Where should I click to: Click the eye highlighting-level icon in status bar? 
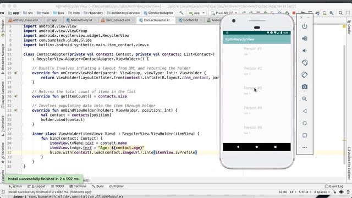point(341,192)
